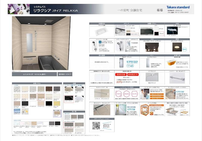Select the カームベージュ floor swatch
Image resolution: width=202 pixels, height=141 pixels.
(x=69, y=130)
